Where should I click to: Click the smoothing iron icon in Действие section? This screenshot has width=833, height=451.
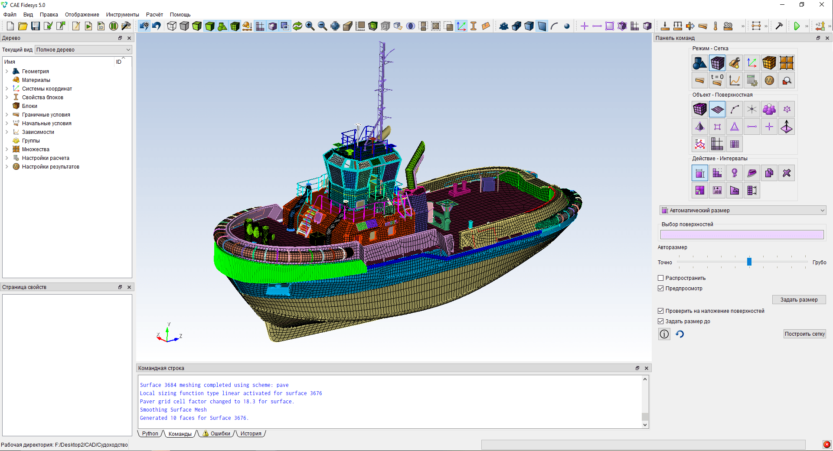(751, 173)
